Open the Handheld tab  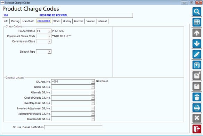tap(29, 21)
